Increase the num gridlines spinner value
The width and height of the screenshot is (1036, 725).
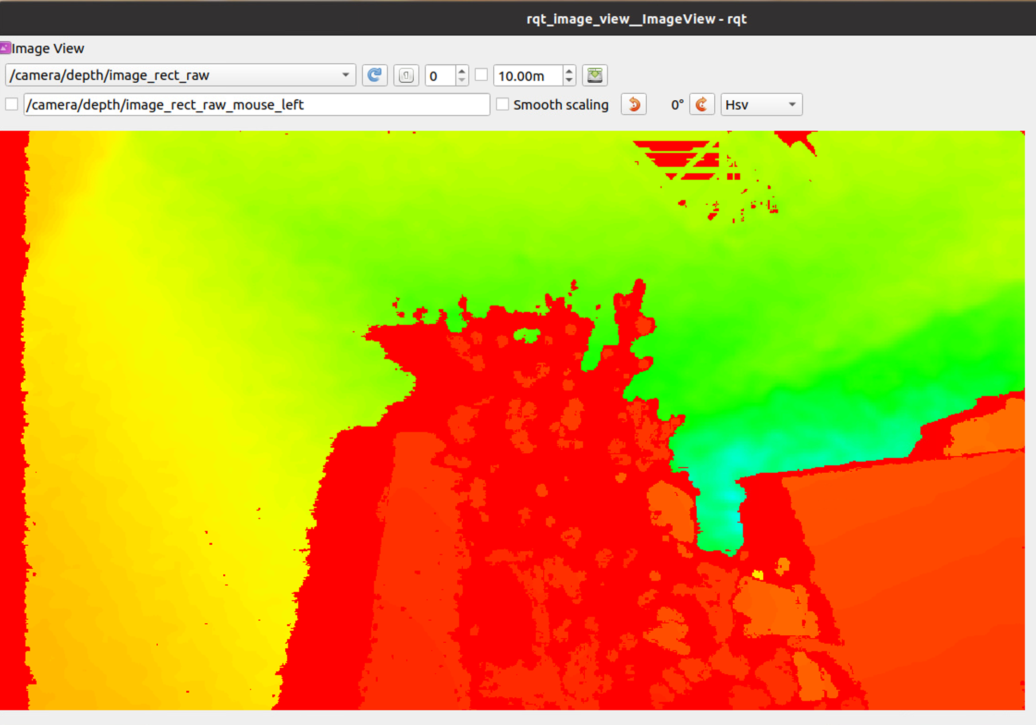click(461, 71)
